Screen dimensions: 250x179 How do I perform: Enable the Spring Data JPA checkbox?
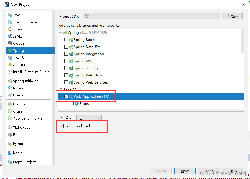tap(66, 47)
